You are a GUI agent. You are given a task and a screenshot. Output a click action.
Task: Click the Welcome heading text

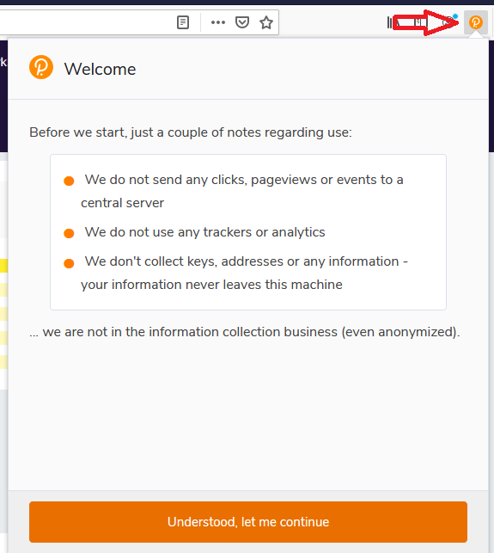pyautogui.click(x=100, y=69)
